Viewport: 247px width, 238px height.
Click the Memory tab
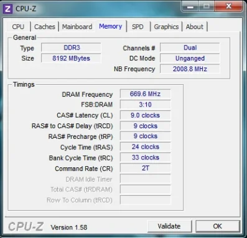point(111,26)
